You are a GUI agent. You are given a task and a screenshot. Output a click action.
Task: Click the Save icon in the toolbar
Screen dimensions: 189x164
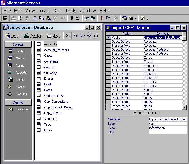pyautogui.click(x=5, y=18)
